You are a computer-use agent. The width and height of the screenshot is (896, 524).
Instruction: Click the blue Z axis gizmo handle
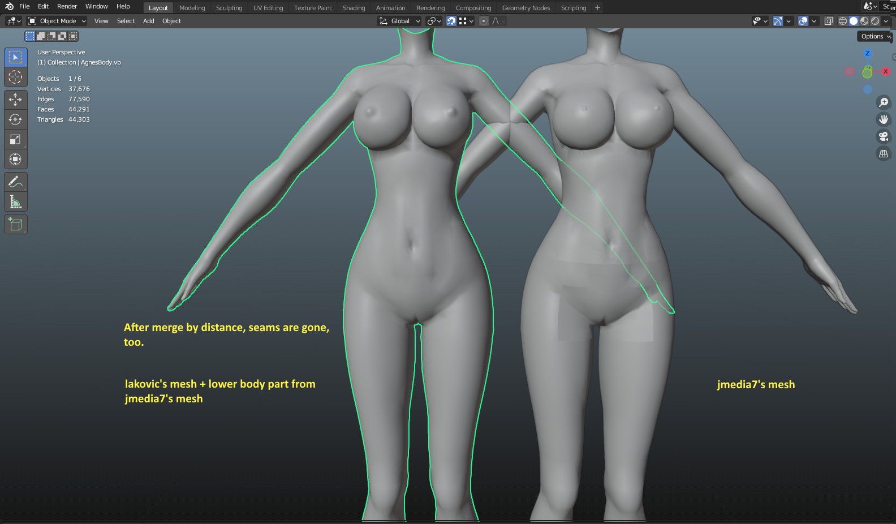click(867, 53)
